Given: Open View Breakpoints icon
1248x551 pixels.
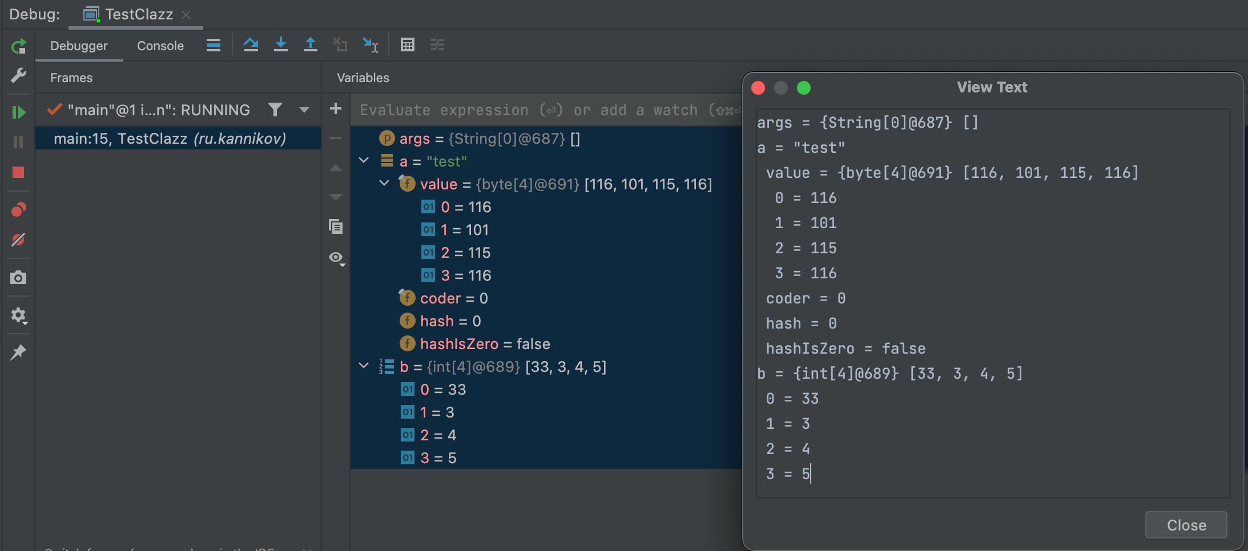Looking at the screenshot, I should (x=18, y=210).
